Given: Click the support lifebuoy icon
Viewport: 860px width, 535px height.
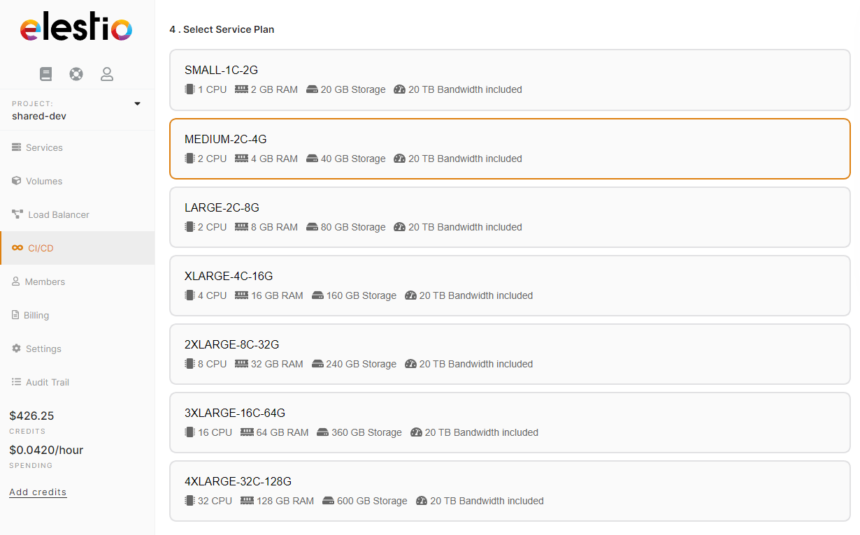Looking at the screenshot, I should [76, 74].
